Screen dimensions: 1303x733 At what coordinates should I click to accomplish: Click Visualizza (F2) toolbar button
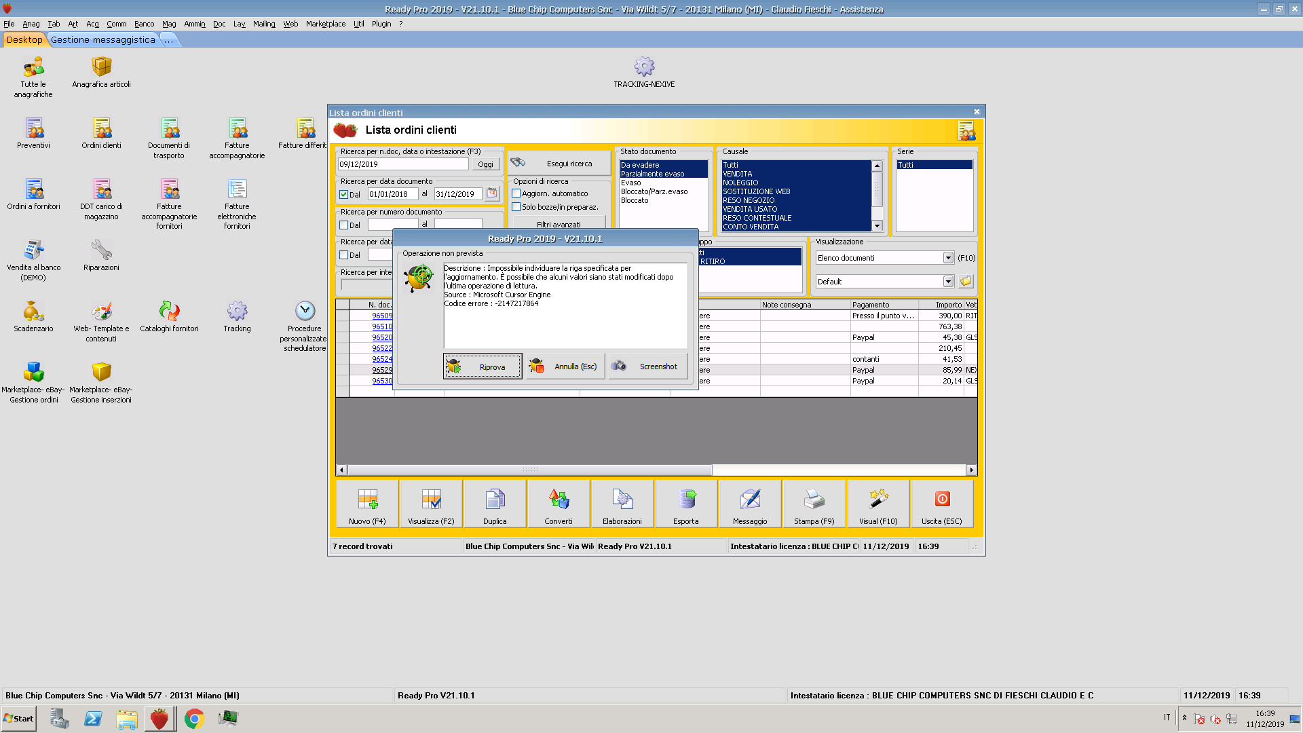(431, 504)
